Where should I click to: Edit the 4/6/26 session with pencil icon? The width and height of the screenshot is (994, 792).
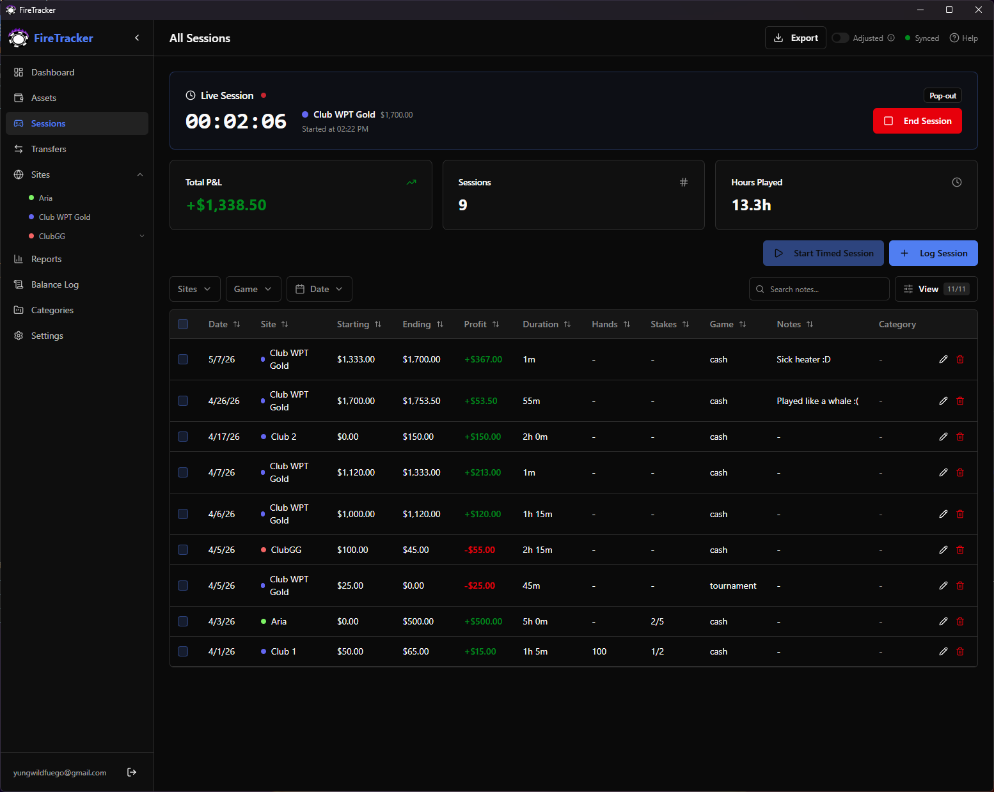[x=943, y=514]
